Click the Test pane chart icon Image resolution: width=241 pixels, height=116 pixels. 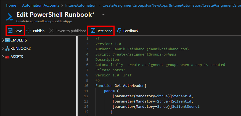pos(93,31)
